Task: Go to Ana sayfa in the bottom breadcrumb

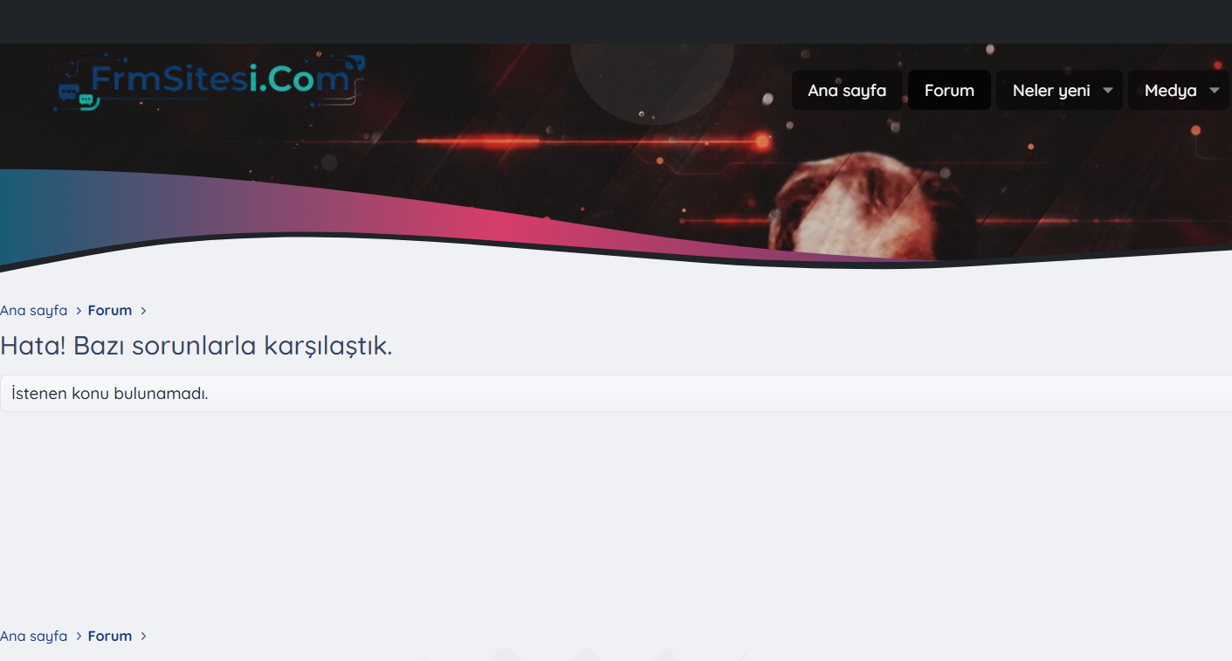Action: 34,637
